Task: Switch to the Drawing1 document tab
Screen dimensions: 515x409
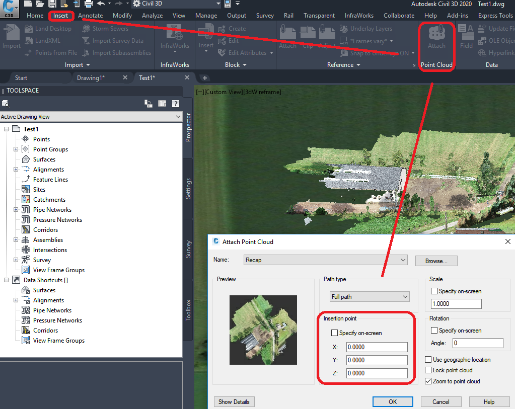Action: pos(91,78)
